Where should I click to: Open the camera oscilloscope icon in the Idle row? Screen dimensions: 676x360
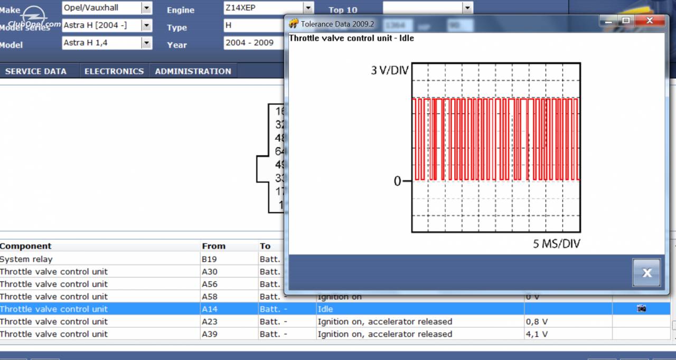coord(642,309)
